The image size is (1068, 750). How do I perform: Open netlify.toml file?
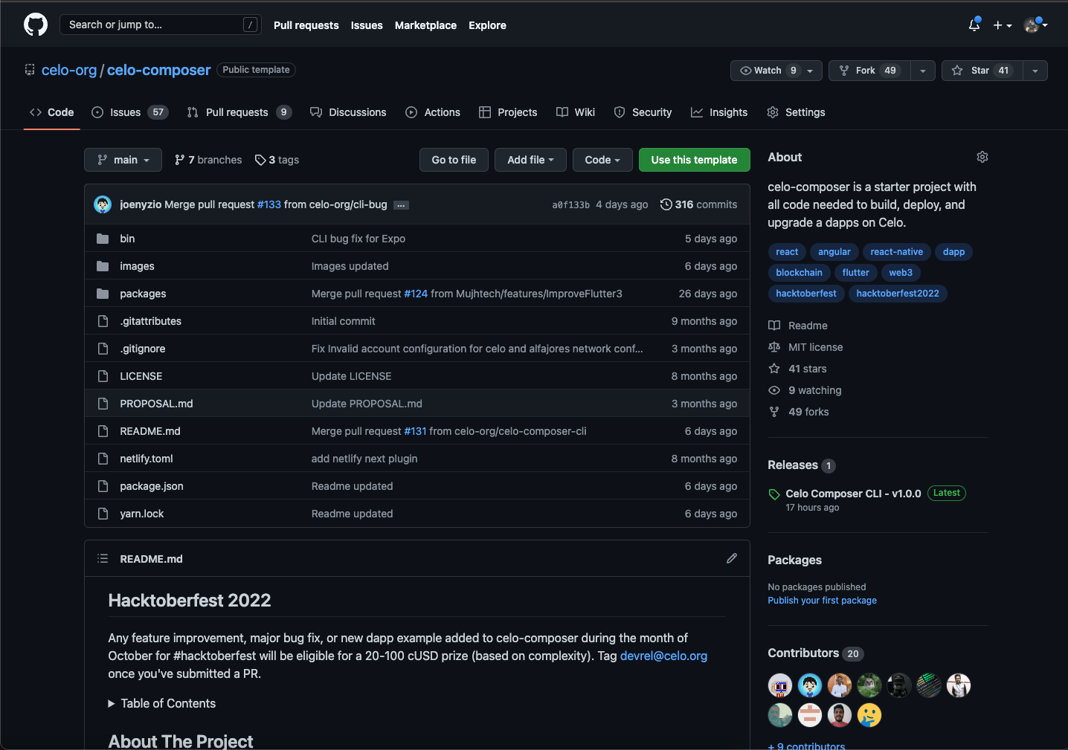point(146,459)
